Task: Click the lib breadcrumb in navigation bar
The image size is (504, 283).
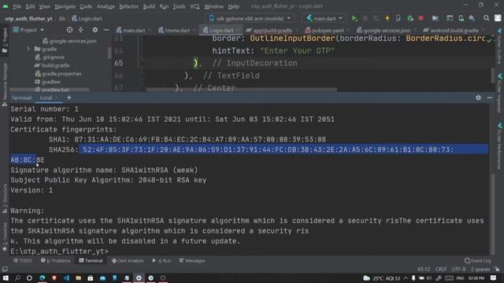Action: pyautogui.click(x=62, y=19)
